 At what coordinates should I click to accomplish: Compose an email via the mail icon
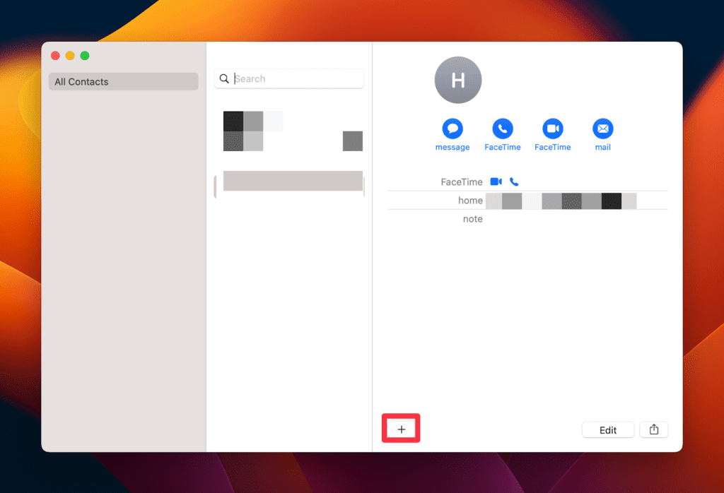coord(602,129)
